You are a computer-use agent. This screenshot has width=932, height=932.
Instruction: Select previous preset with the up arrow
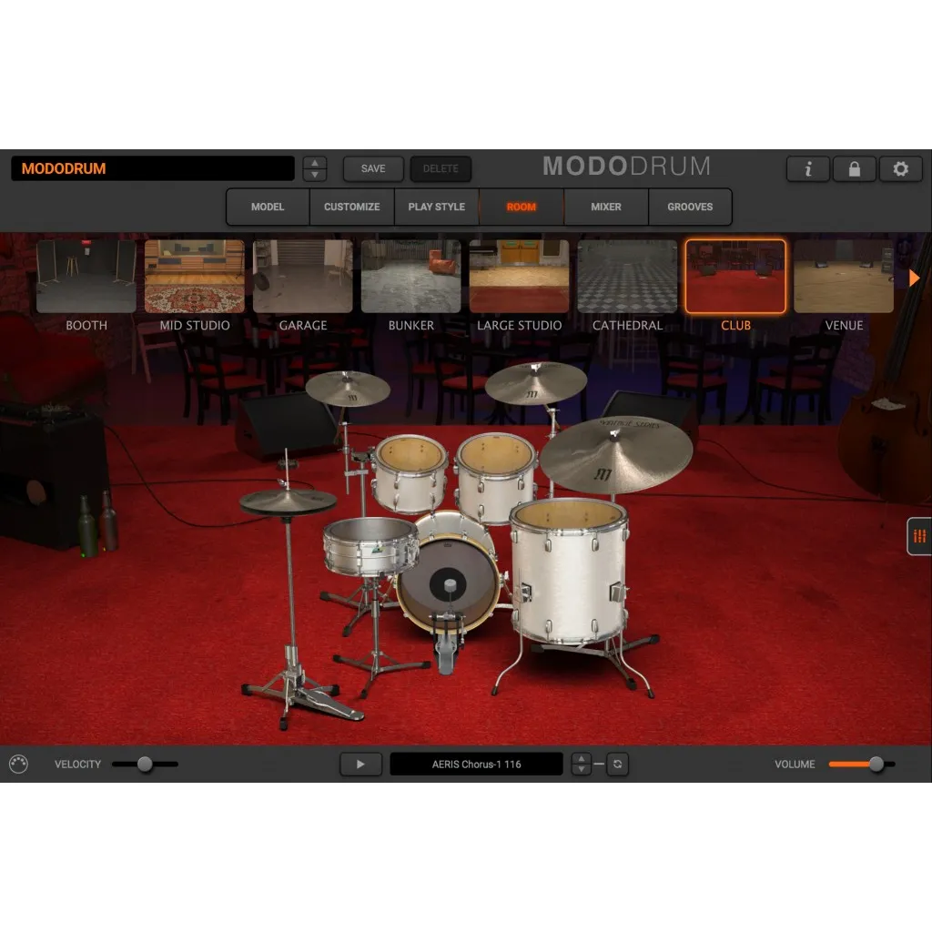coord(314,163)
